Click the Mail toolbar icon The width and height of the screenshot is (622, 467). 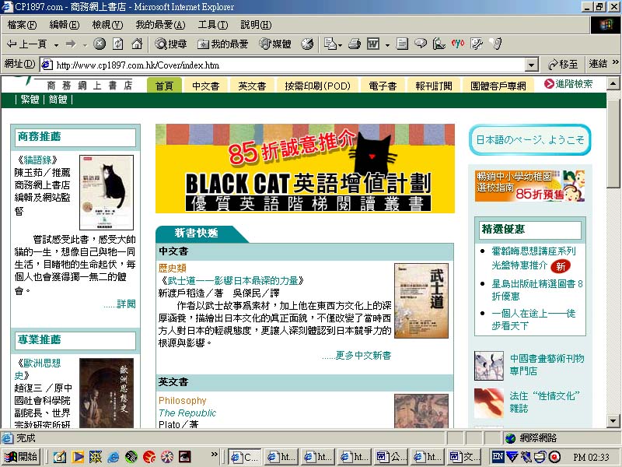coord(333,44)
